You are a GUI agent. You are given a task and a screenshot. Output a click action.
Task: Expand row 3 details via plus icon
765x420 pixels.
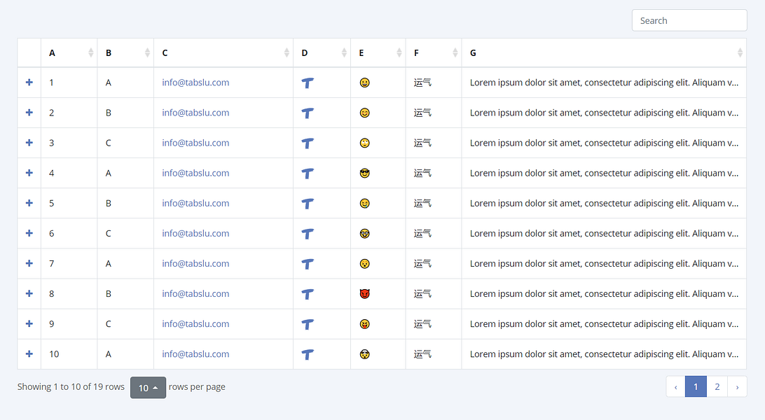point(29,143)
